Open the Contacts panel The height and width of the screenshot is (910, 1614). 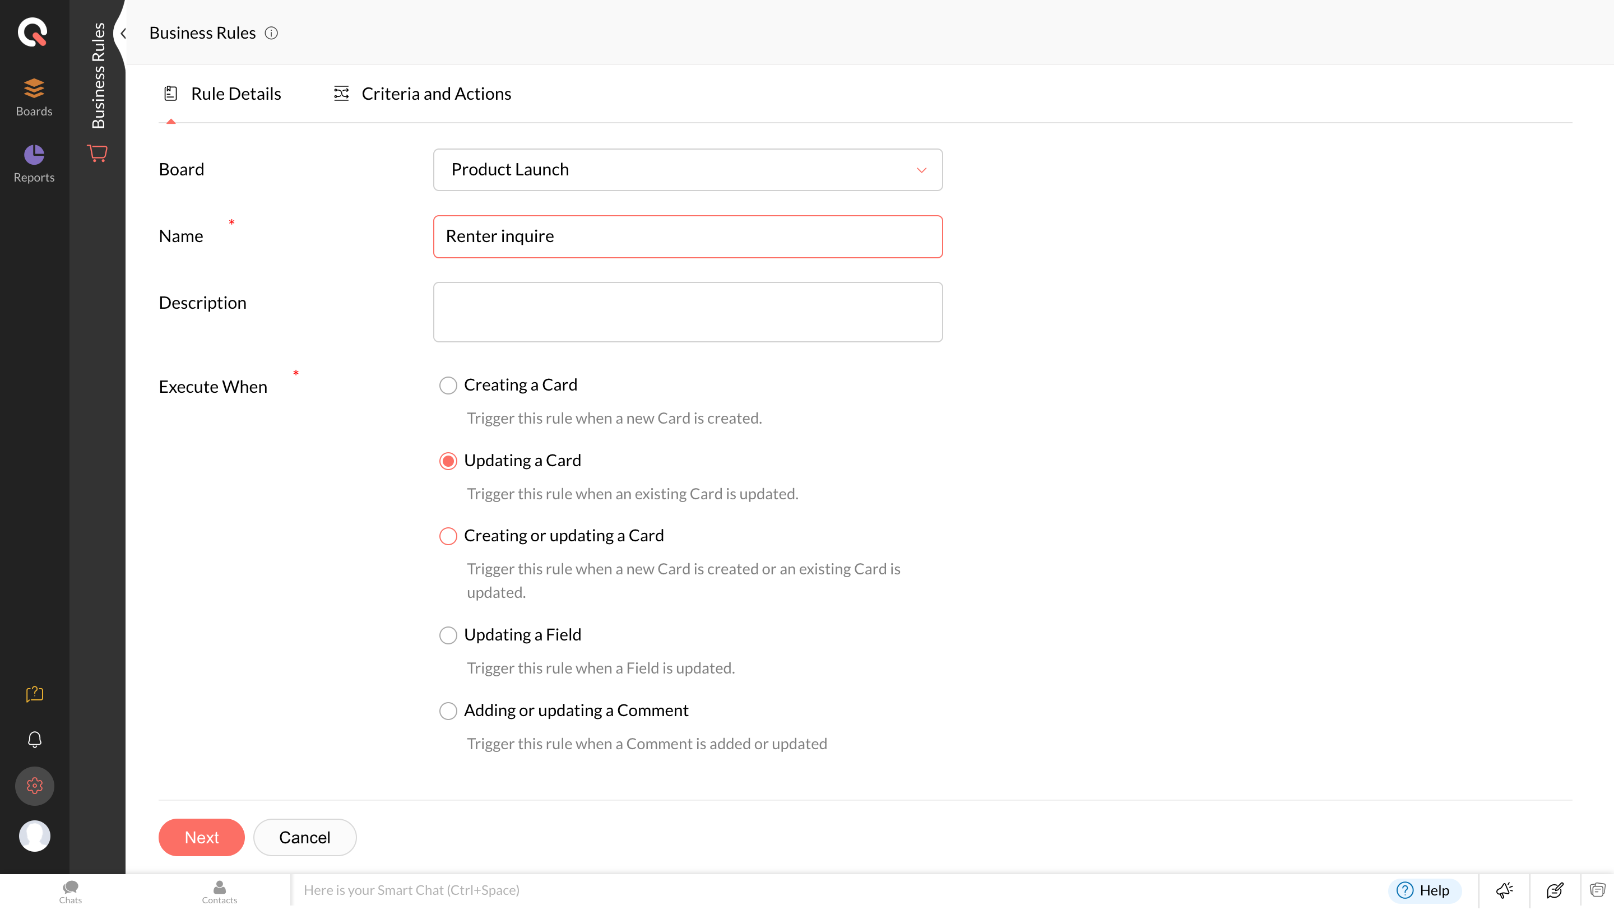tap(219, 892)
